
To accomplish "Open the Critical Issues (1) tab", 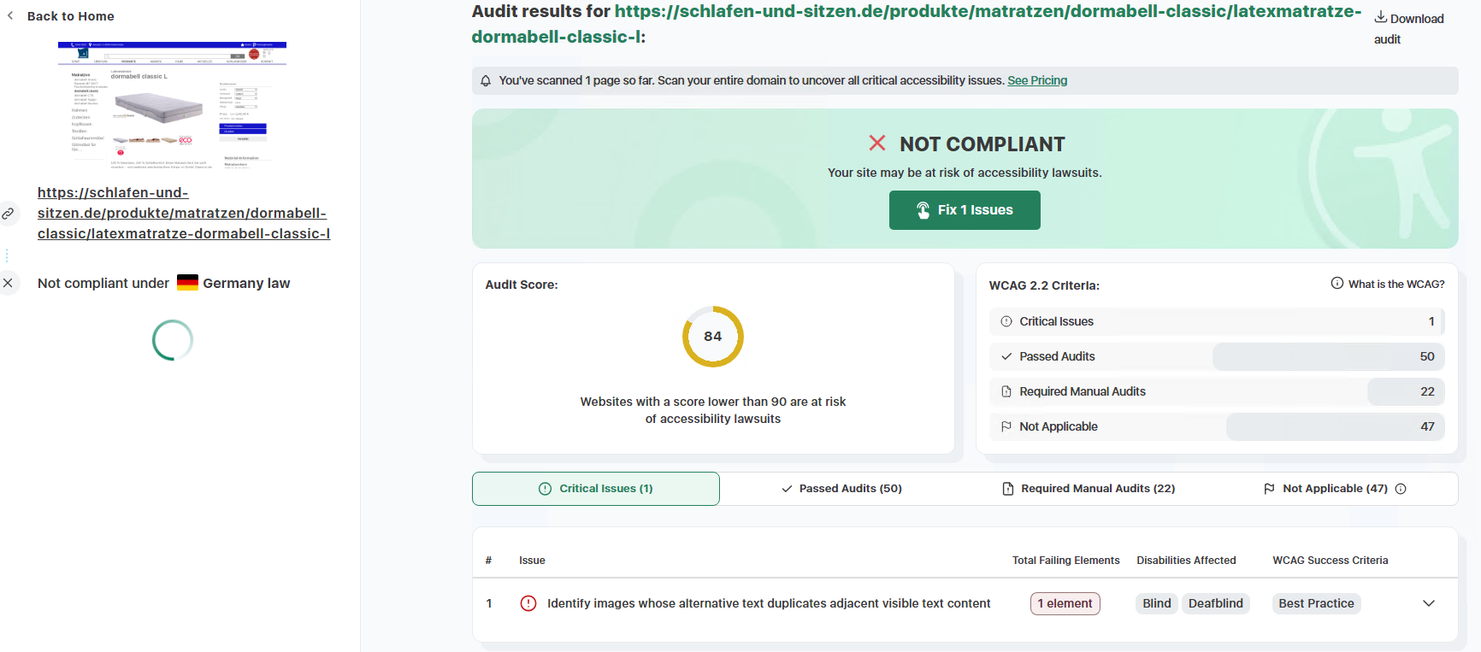I will (596, 489).
